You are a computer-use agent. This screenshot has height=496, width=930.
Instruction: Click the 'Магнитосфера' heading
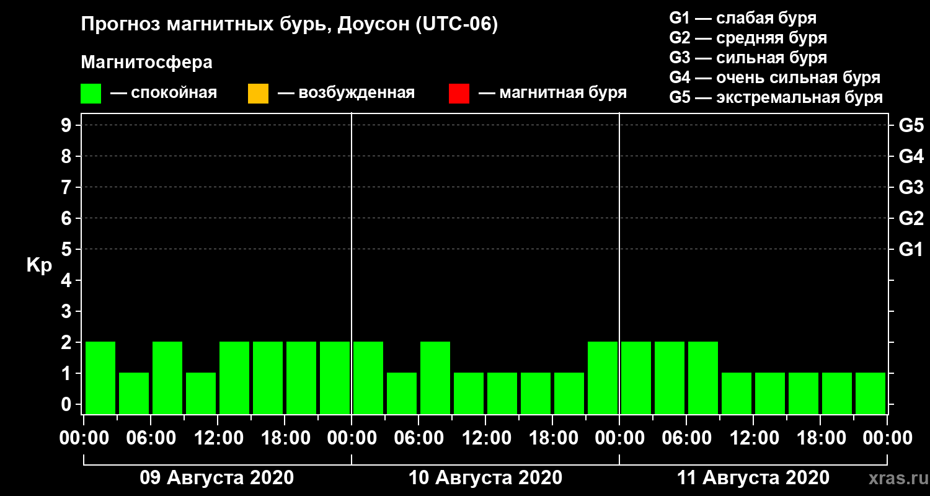pyautogui.click(x=147, y=63)
